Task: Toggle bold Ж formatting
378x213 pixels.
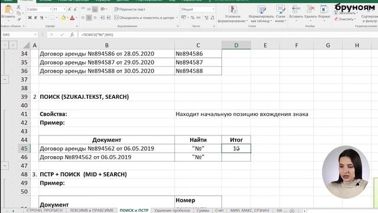Action: (30, 18)
